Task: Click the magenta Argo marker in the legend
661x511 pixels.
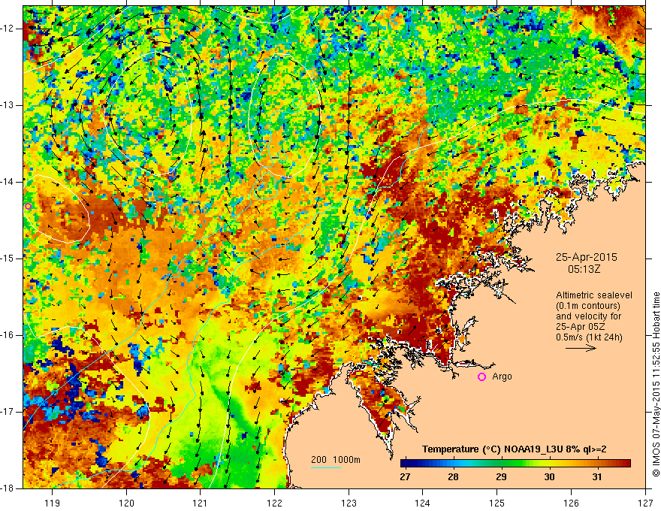Action: click(481, 376)
